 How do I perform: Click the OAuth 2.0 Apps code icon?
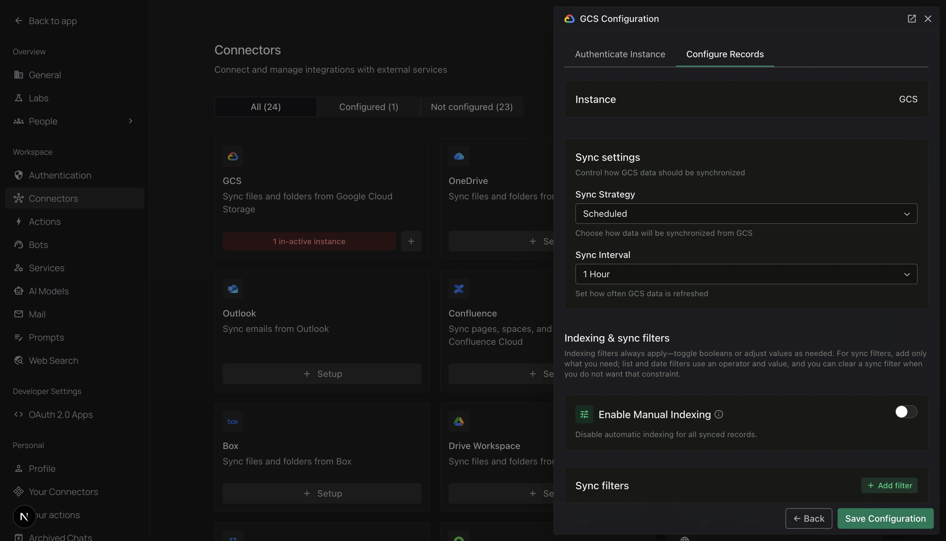tap(19, 414)
